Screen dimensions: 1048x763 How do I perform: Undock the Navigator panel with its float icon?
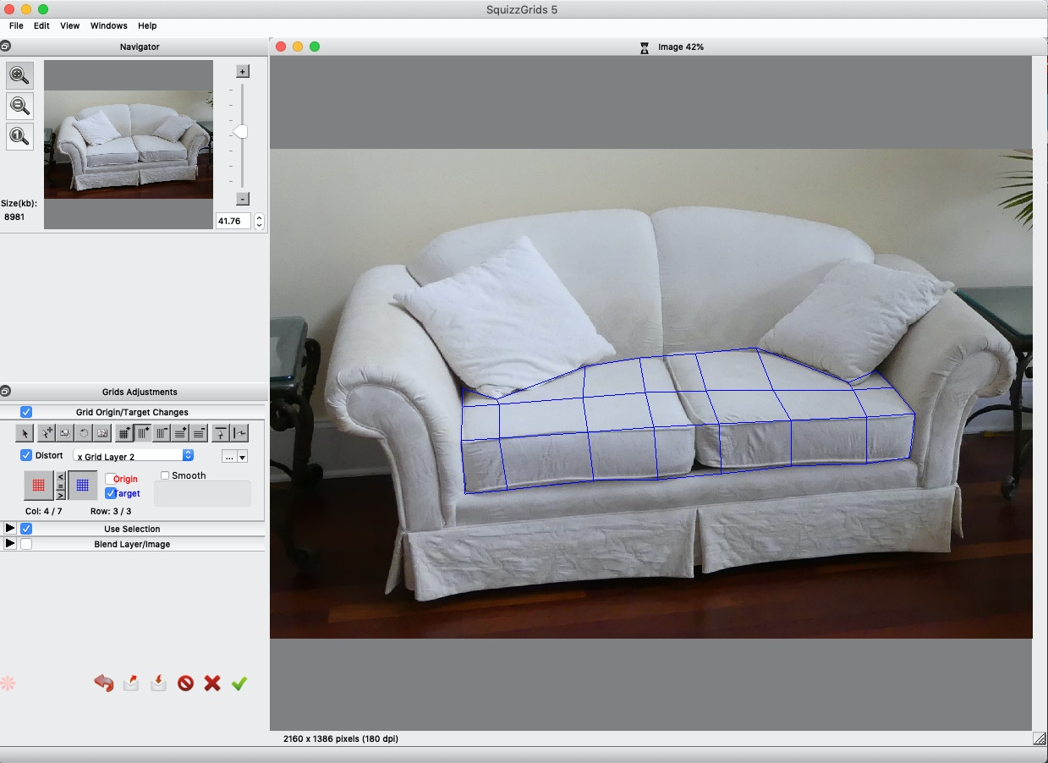click(x=6, y=47)
